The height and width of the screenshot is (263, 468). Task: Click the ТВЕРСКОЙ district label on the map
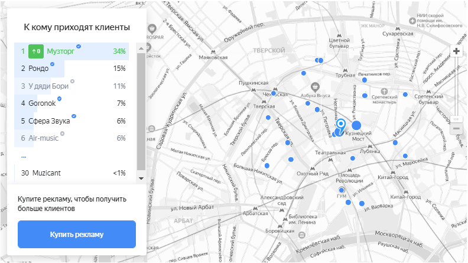[269, 50]
